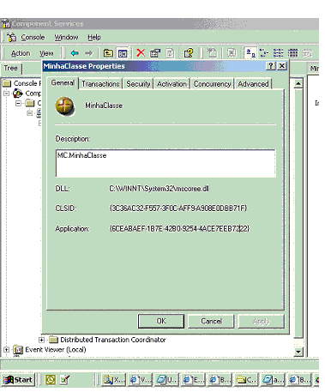Click the Forward arrow in the toolbar
This screenshot has width=325, height=392.
pos(89,53)
